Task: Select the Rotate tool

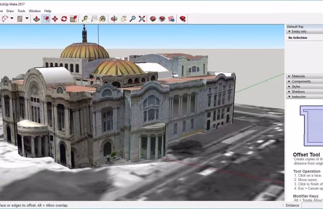Action: coord(64,19)
